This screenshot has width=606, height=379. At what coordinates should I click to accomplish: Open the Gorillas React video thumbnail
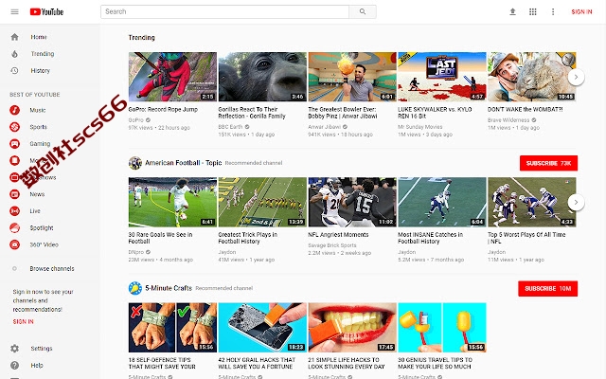click(x=262, y=77)
